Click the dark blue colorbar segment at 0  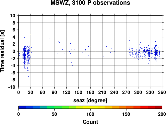click(x=22, y=107)
